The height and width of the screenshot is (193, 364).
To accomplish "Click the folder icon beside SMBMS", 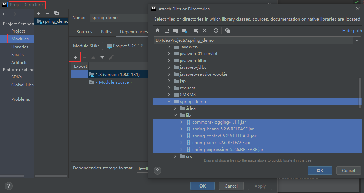I will click(x=176, y=95).
